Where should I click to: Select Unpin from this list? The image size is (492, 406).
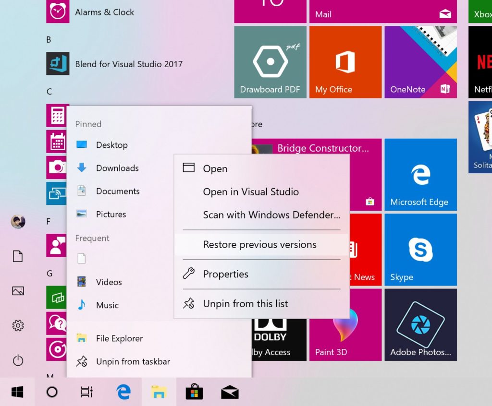(245, 303)
